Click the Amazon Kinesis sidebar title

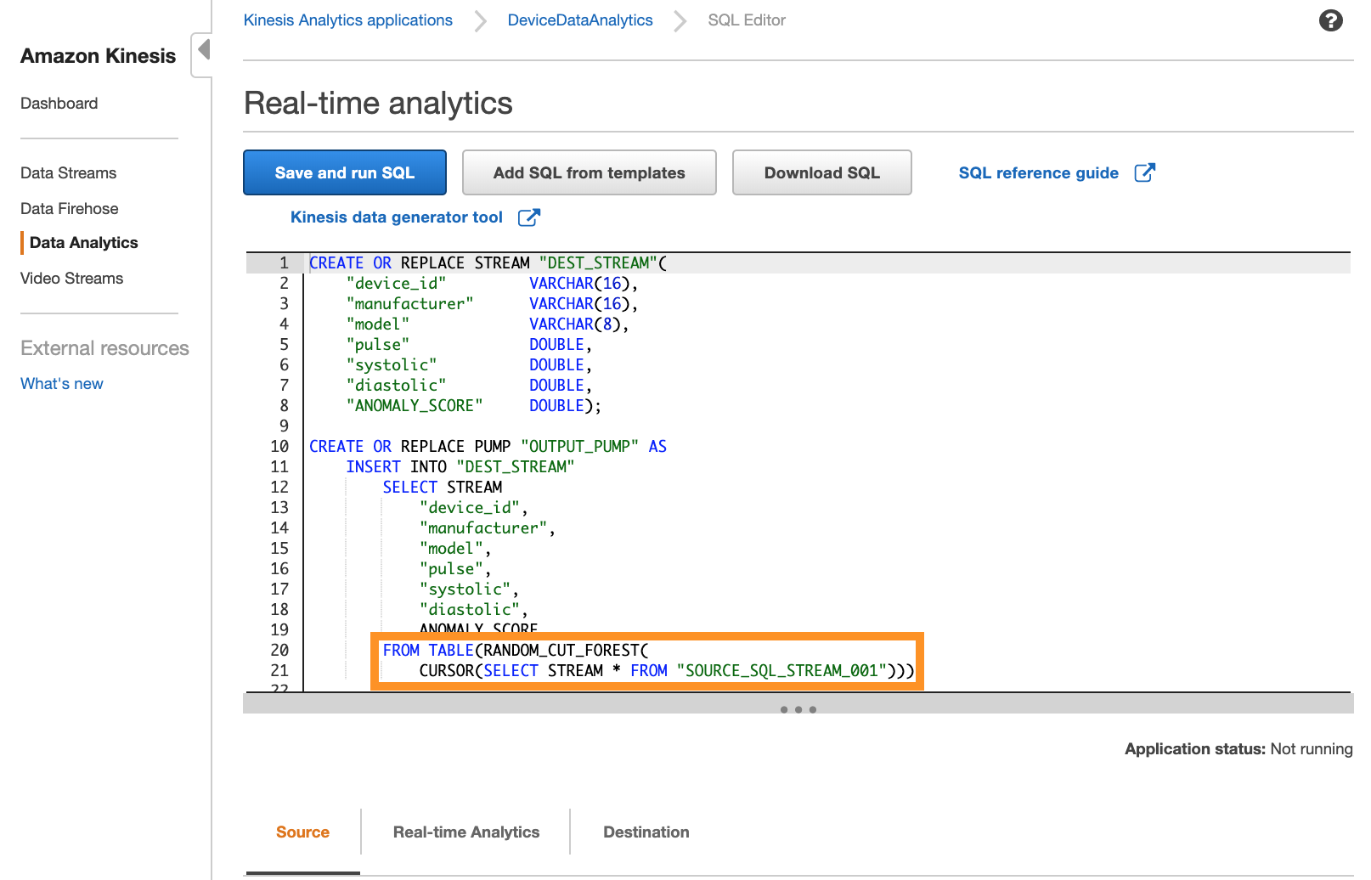point(99,56)
